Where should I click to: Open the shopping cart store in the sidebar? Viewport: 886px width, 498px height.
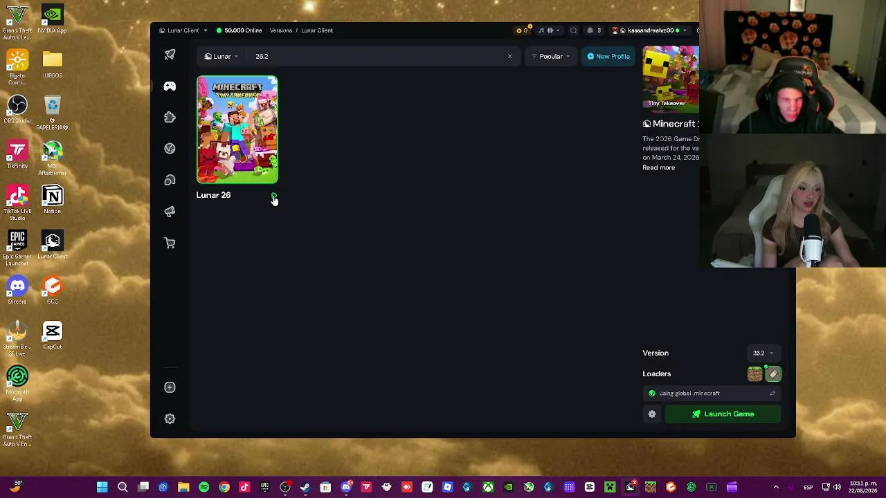(x=170, y=243)
